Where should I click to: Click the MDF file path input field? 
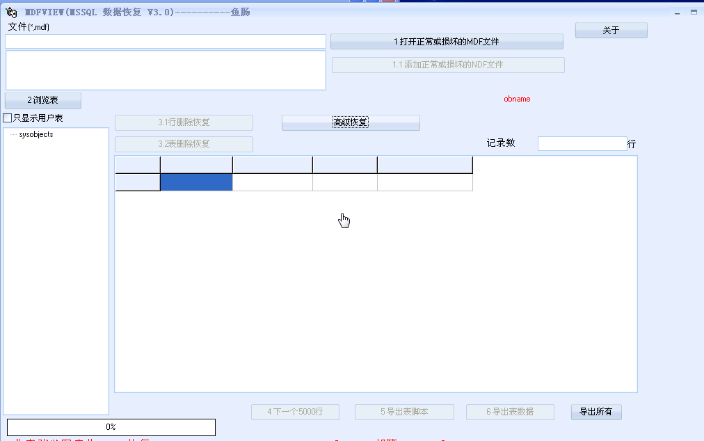pyautogui.click(x=166, y=41)
